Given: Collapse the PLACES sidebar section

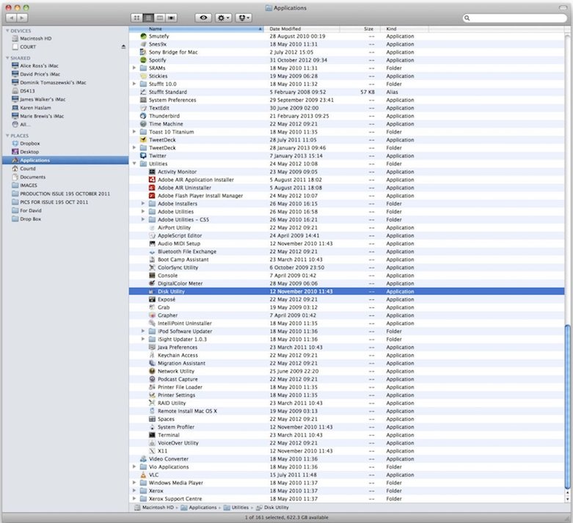Looking at the screenshot, I should point(7,136).
